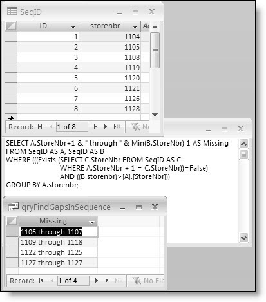Screen dimensions: 266x302
Task: Go to first record in query navigator
Action: point(41,281)
